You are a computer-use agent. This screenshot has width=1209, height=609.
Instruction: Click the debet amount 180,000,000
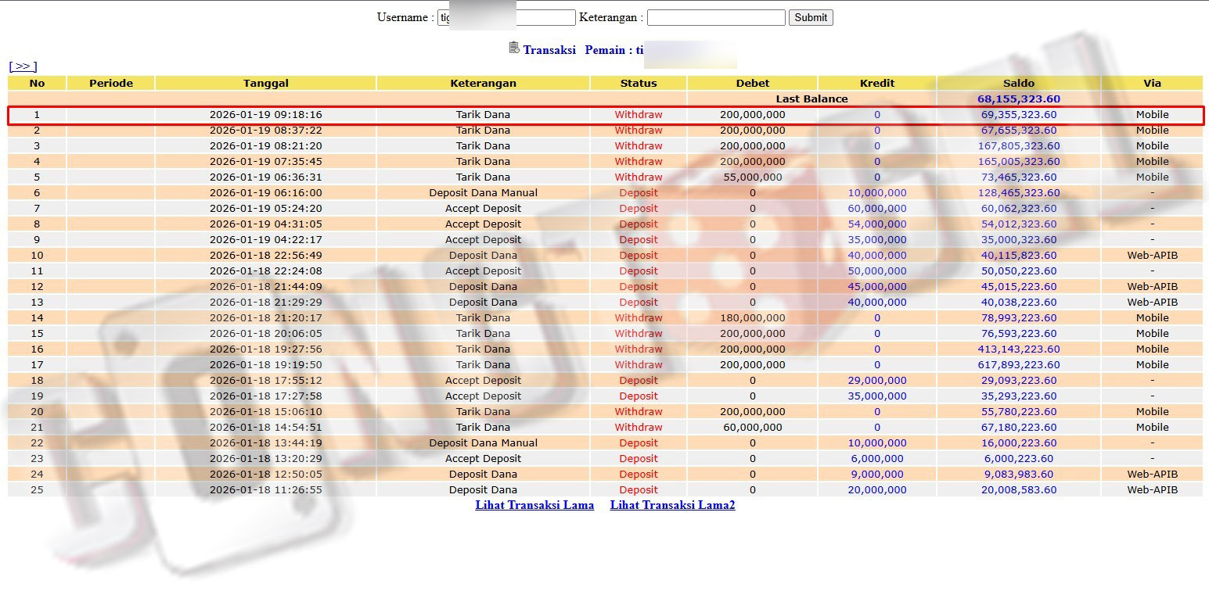(752, 318)
